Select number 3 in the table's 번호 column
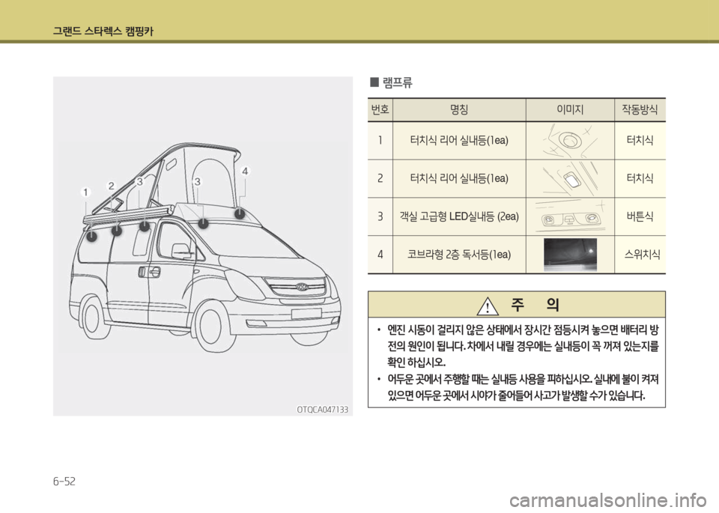The width and height of the screenshot is (719, 513). 380,216
